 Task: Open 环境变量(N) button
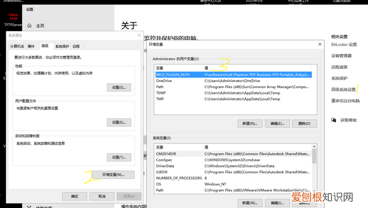click(x=113, y=175)
